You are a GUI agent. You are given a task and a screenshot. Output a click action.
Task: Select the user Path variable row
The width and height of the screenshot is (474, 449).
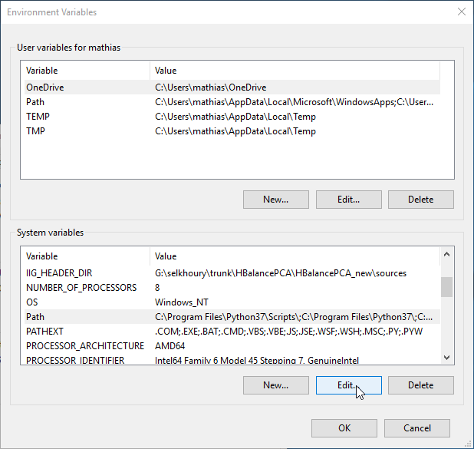(232, 102)
